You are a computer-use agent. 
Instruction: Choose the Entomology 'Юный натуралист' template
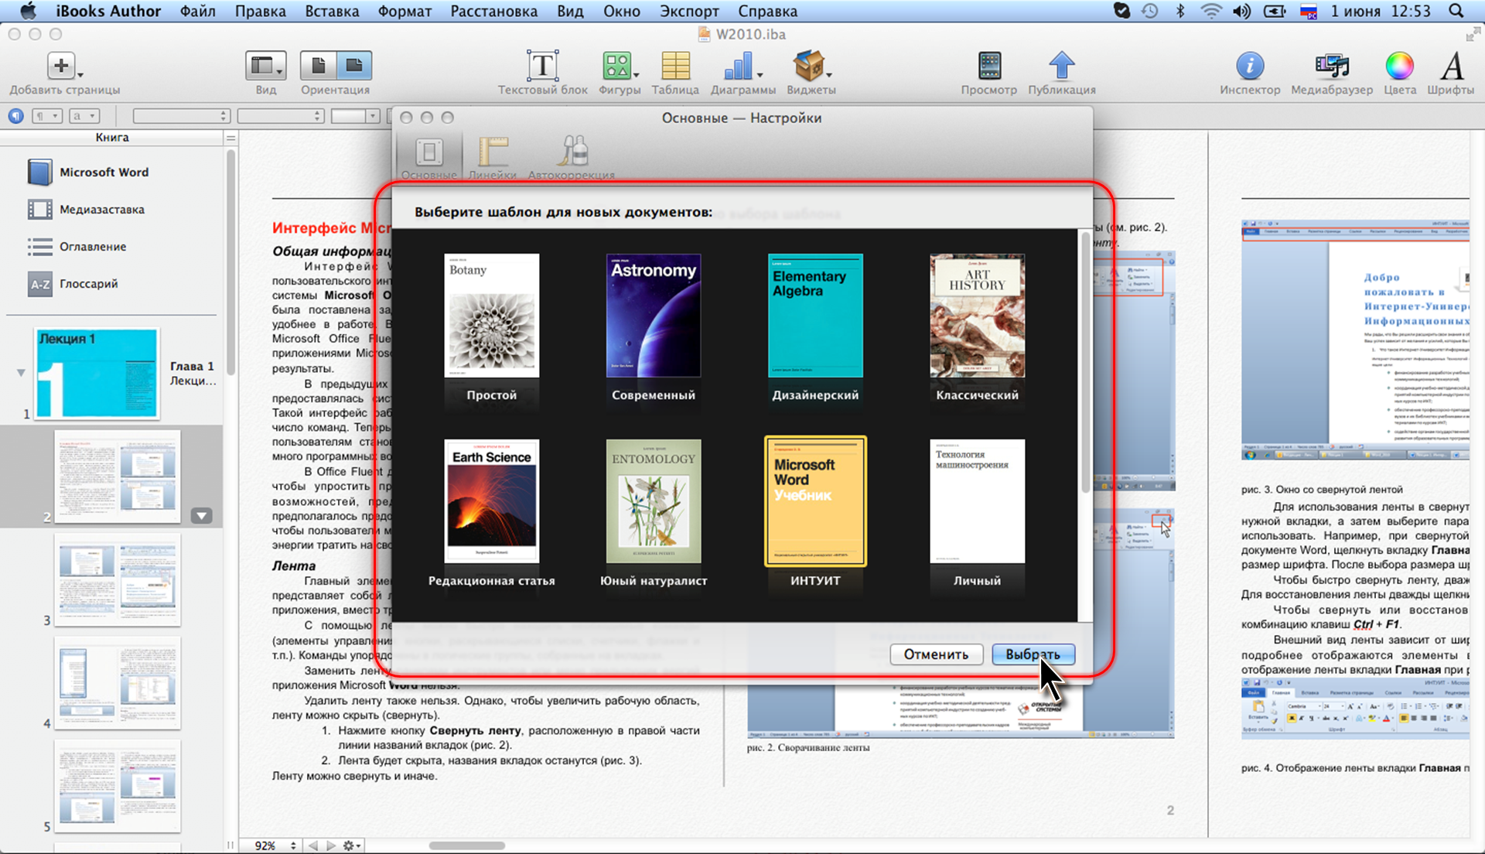(x=654, y=500)
